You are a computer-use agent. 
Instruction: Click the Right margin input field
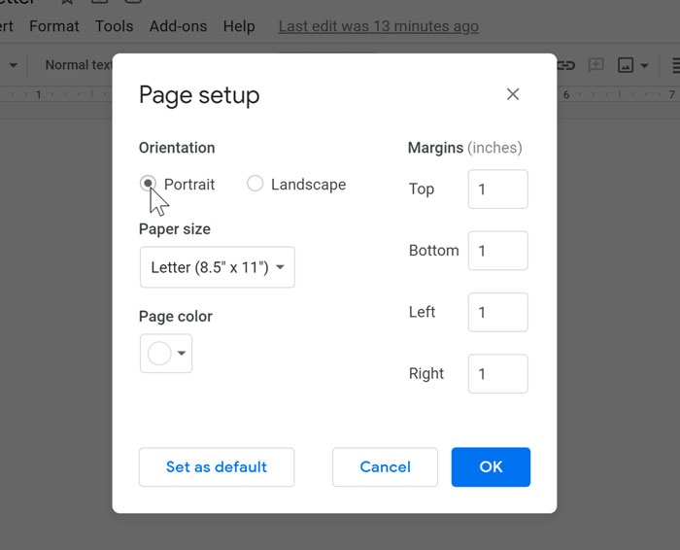pyautogui.click(x=497, y=374)
